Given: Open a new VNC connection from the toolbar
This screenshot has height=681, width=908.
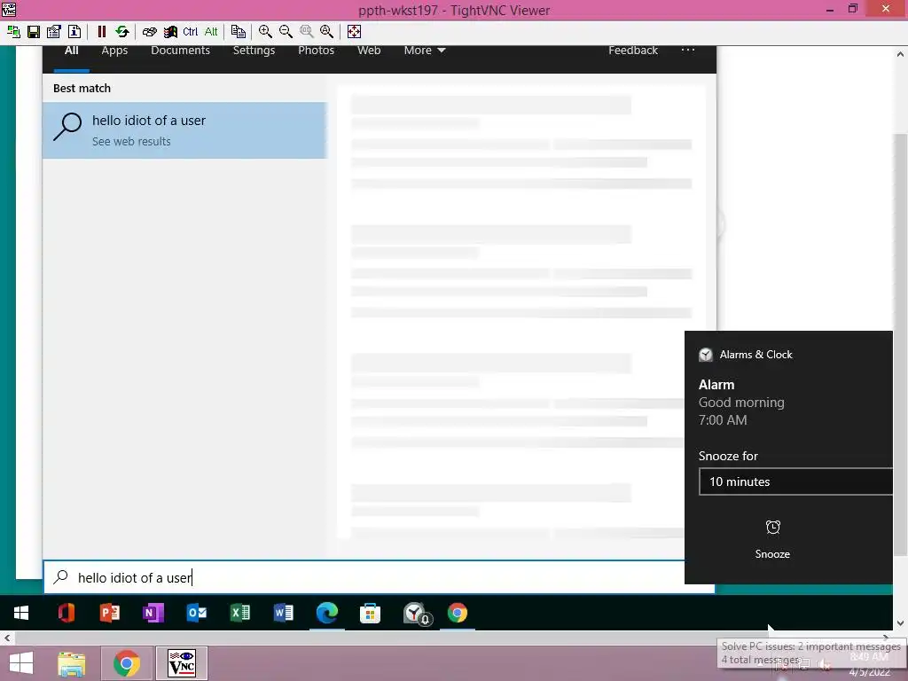Looking at the screenshot, I should (x=13, y=32).
